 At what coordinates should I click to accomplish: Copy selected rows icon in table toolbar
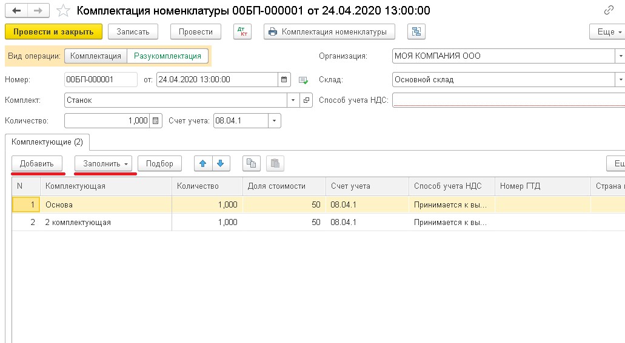[x=252, y=163]
